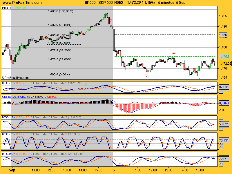Click the 72,811 oscillator value tag

224,159
